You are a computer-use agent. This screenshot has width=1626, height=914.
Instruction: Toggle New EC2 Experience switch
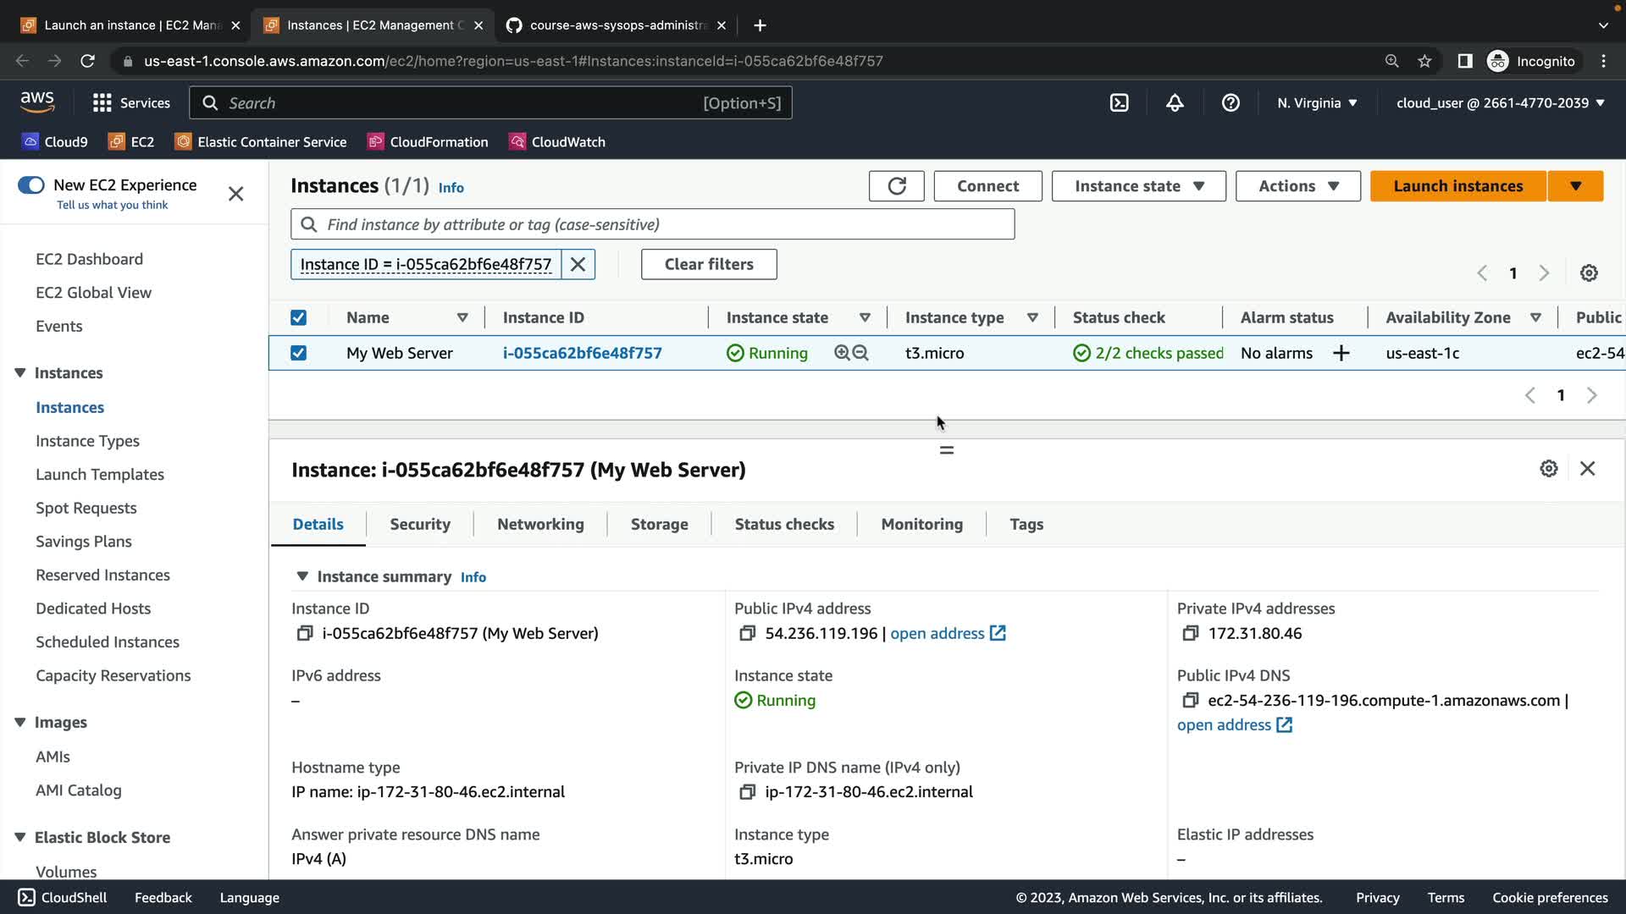(31, 185)
